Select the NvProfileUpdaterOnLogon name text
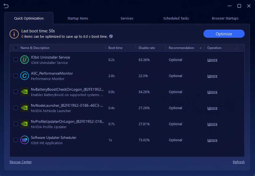Viewport: 255px width, 176px height. 68,121
